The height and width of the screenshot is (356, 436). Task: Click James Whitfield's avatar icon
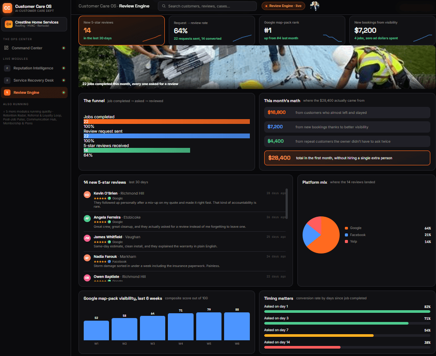pos(87,238)
